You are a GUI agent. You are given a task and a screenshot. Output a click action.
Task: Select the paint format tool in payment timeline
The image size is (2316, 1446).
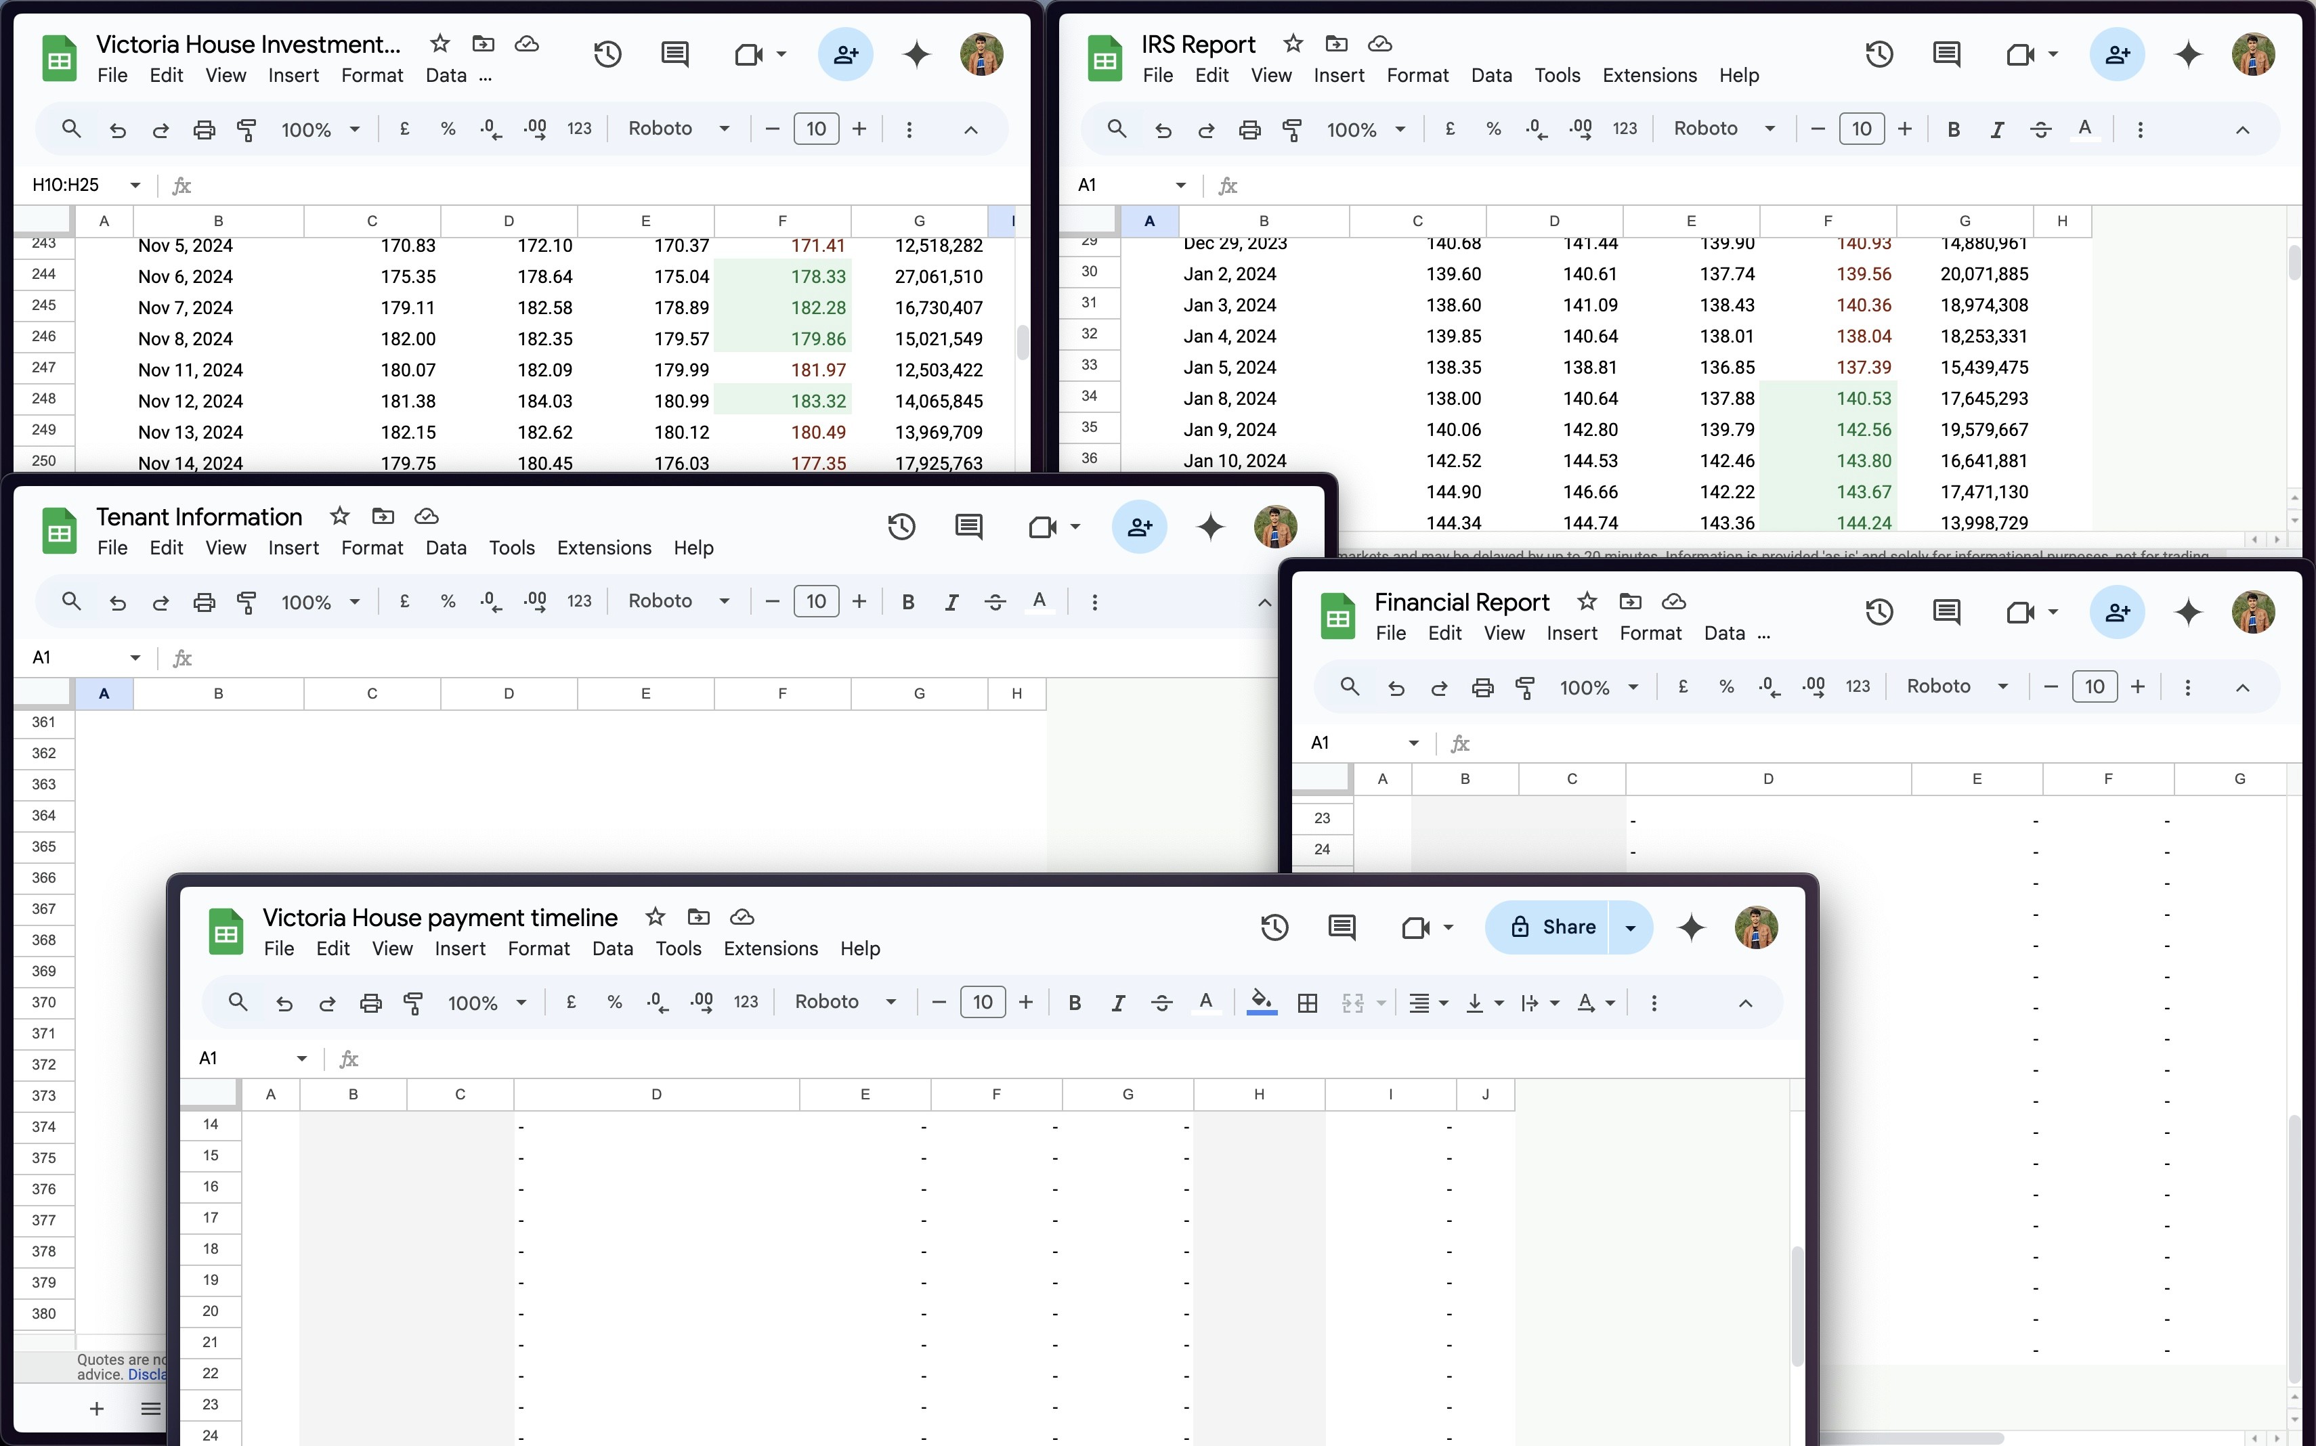[413, 1003]
